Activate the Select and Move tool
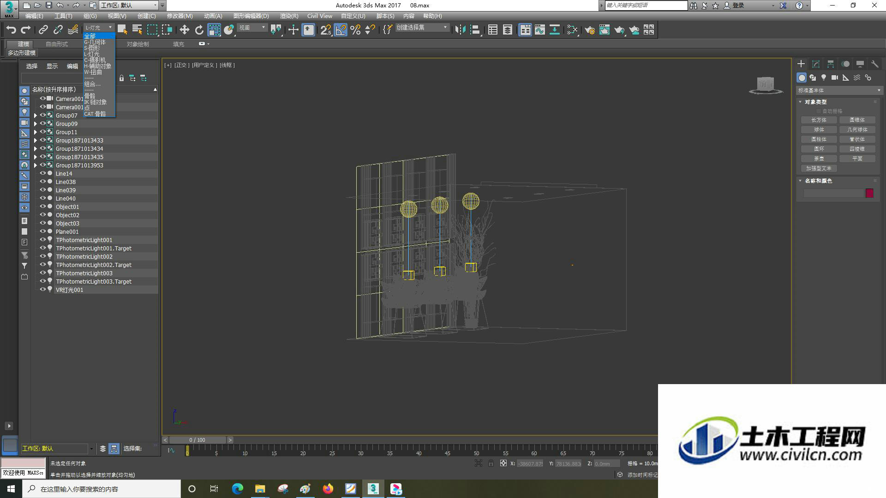Image resolution: width=886 pixels, height=498 pixels. [x=185, y=30]
